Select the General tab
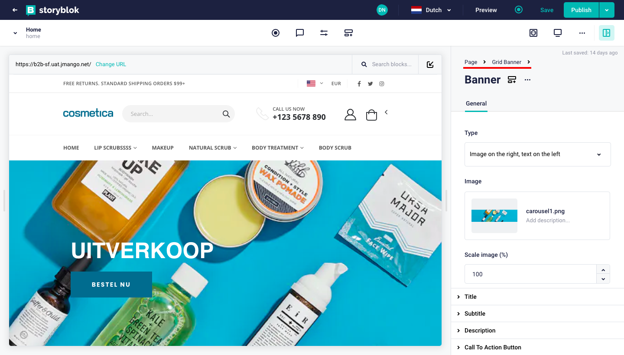 pyautogui.click(x=476, y=103)
